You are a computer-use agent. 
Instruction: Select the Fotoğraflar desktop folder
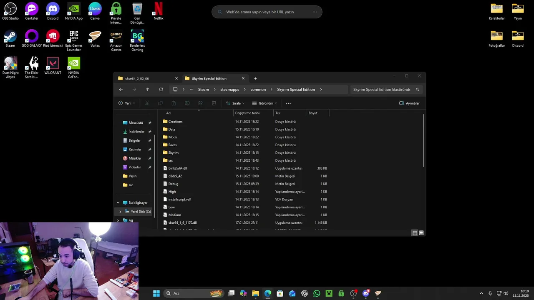tap(496, 38)
